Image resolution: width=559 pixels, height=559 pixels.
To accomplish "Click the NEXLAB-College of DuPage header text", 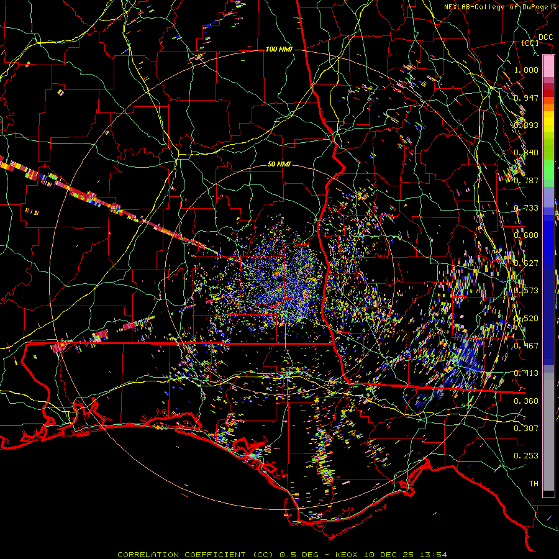I will click(501, 7).
